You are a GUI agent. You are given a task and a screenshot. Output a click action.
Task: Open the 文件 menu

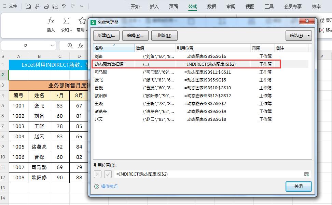(10, 6)
